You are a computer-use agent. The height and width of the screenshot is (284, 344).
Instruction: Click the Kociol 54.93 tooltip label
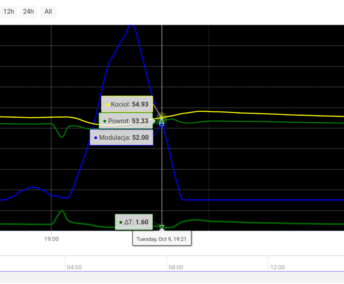tap(127, 104)
